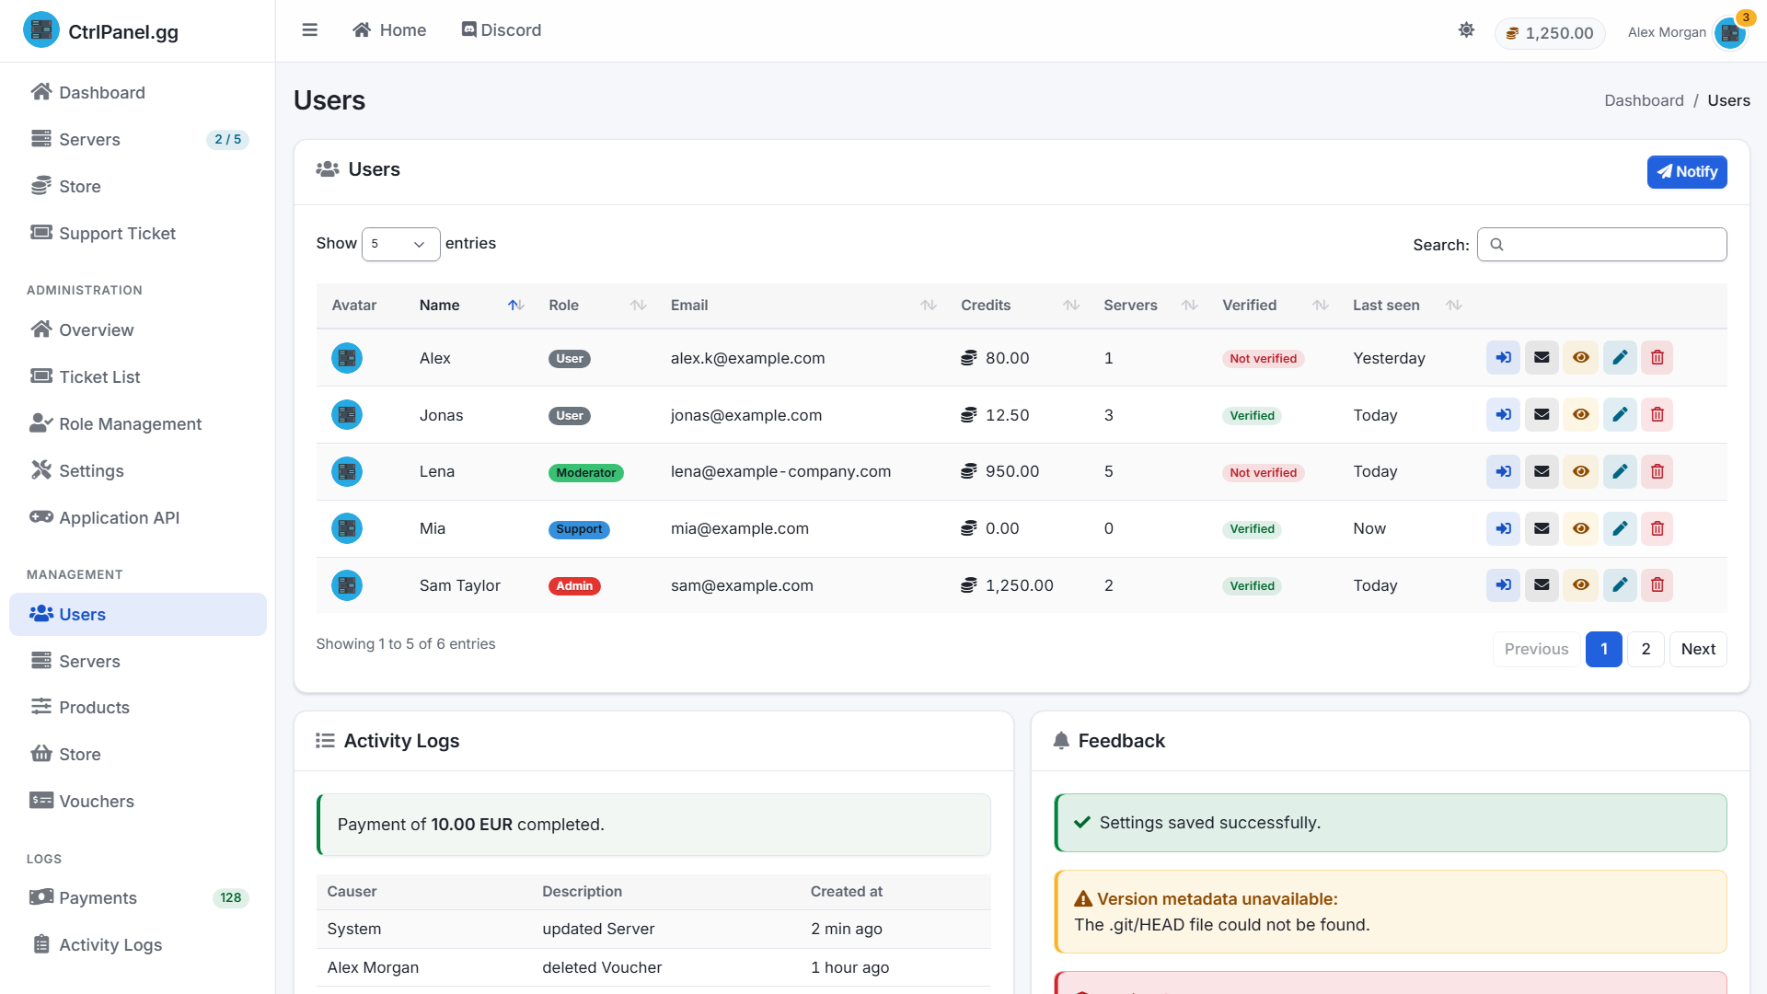
Task: Switch theme with the sun icon
Action: (1466, 30)
